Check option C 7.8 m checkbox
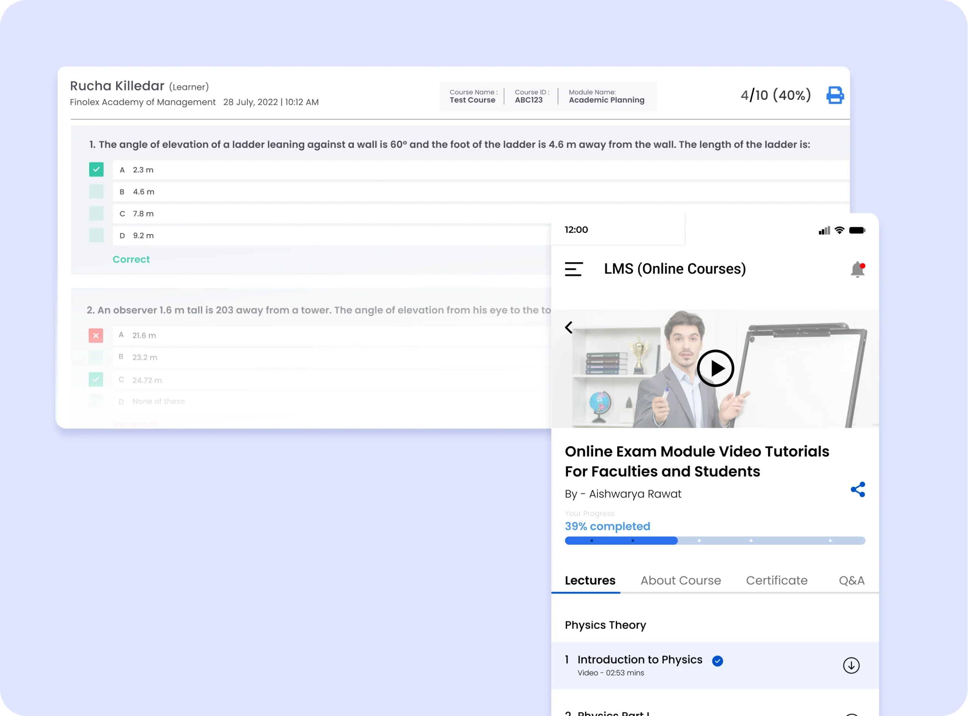The height and width of the screenshot is (716, 968). (96, 213)
